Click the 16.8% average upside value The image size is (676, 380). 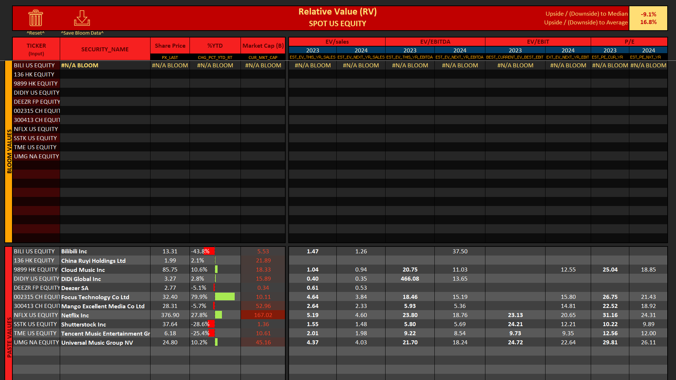(648, 22)
